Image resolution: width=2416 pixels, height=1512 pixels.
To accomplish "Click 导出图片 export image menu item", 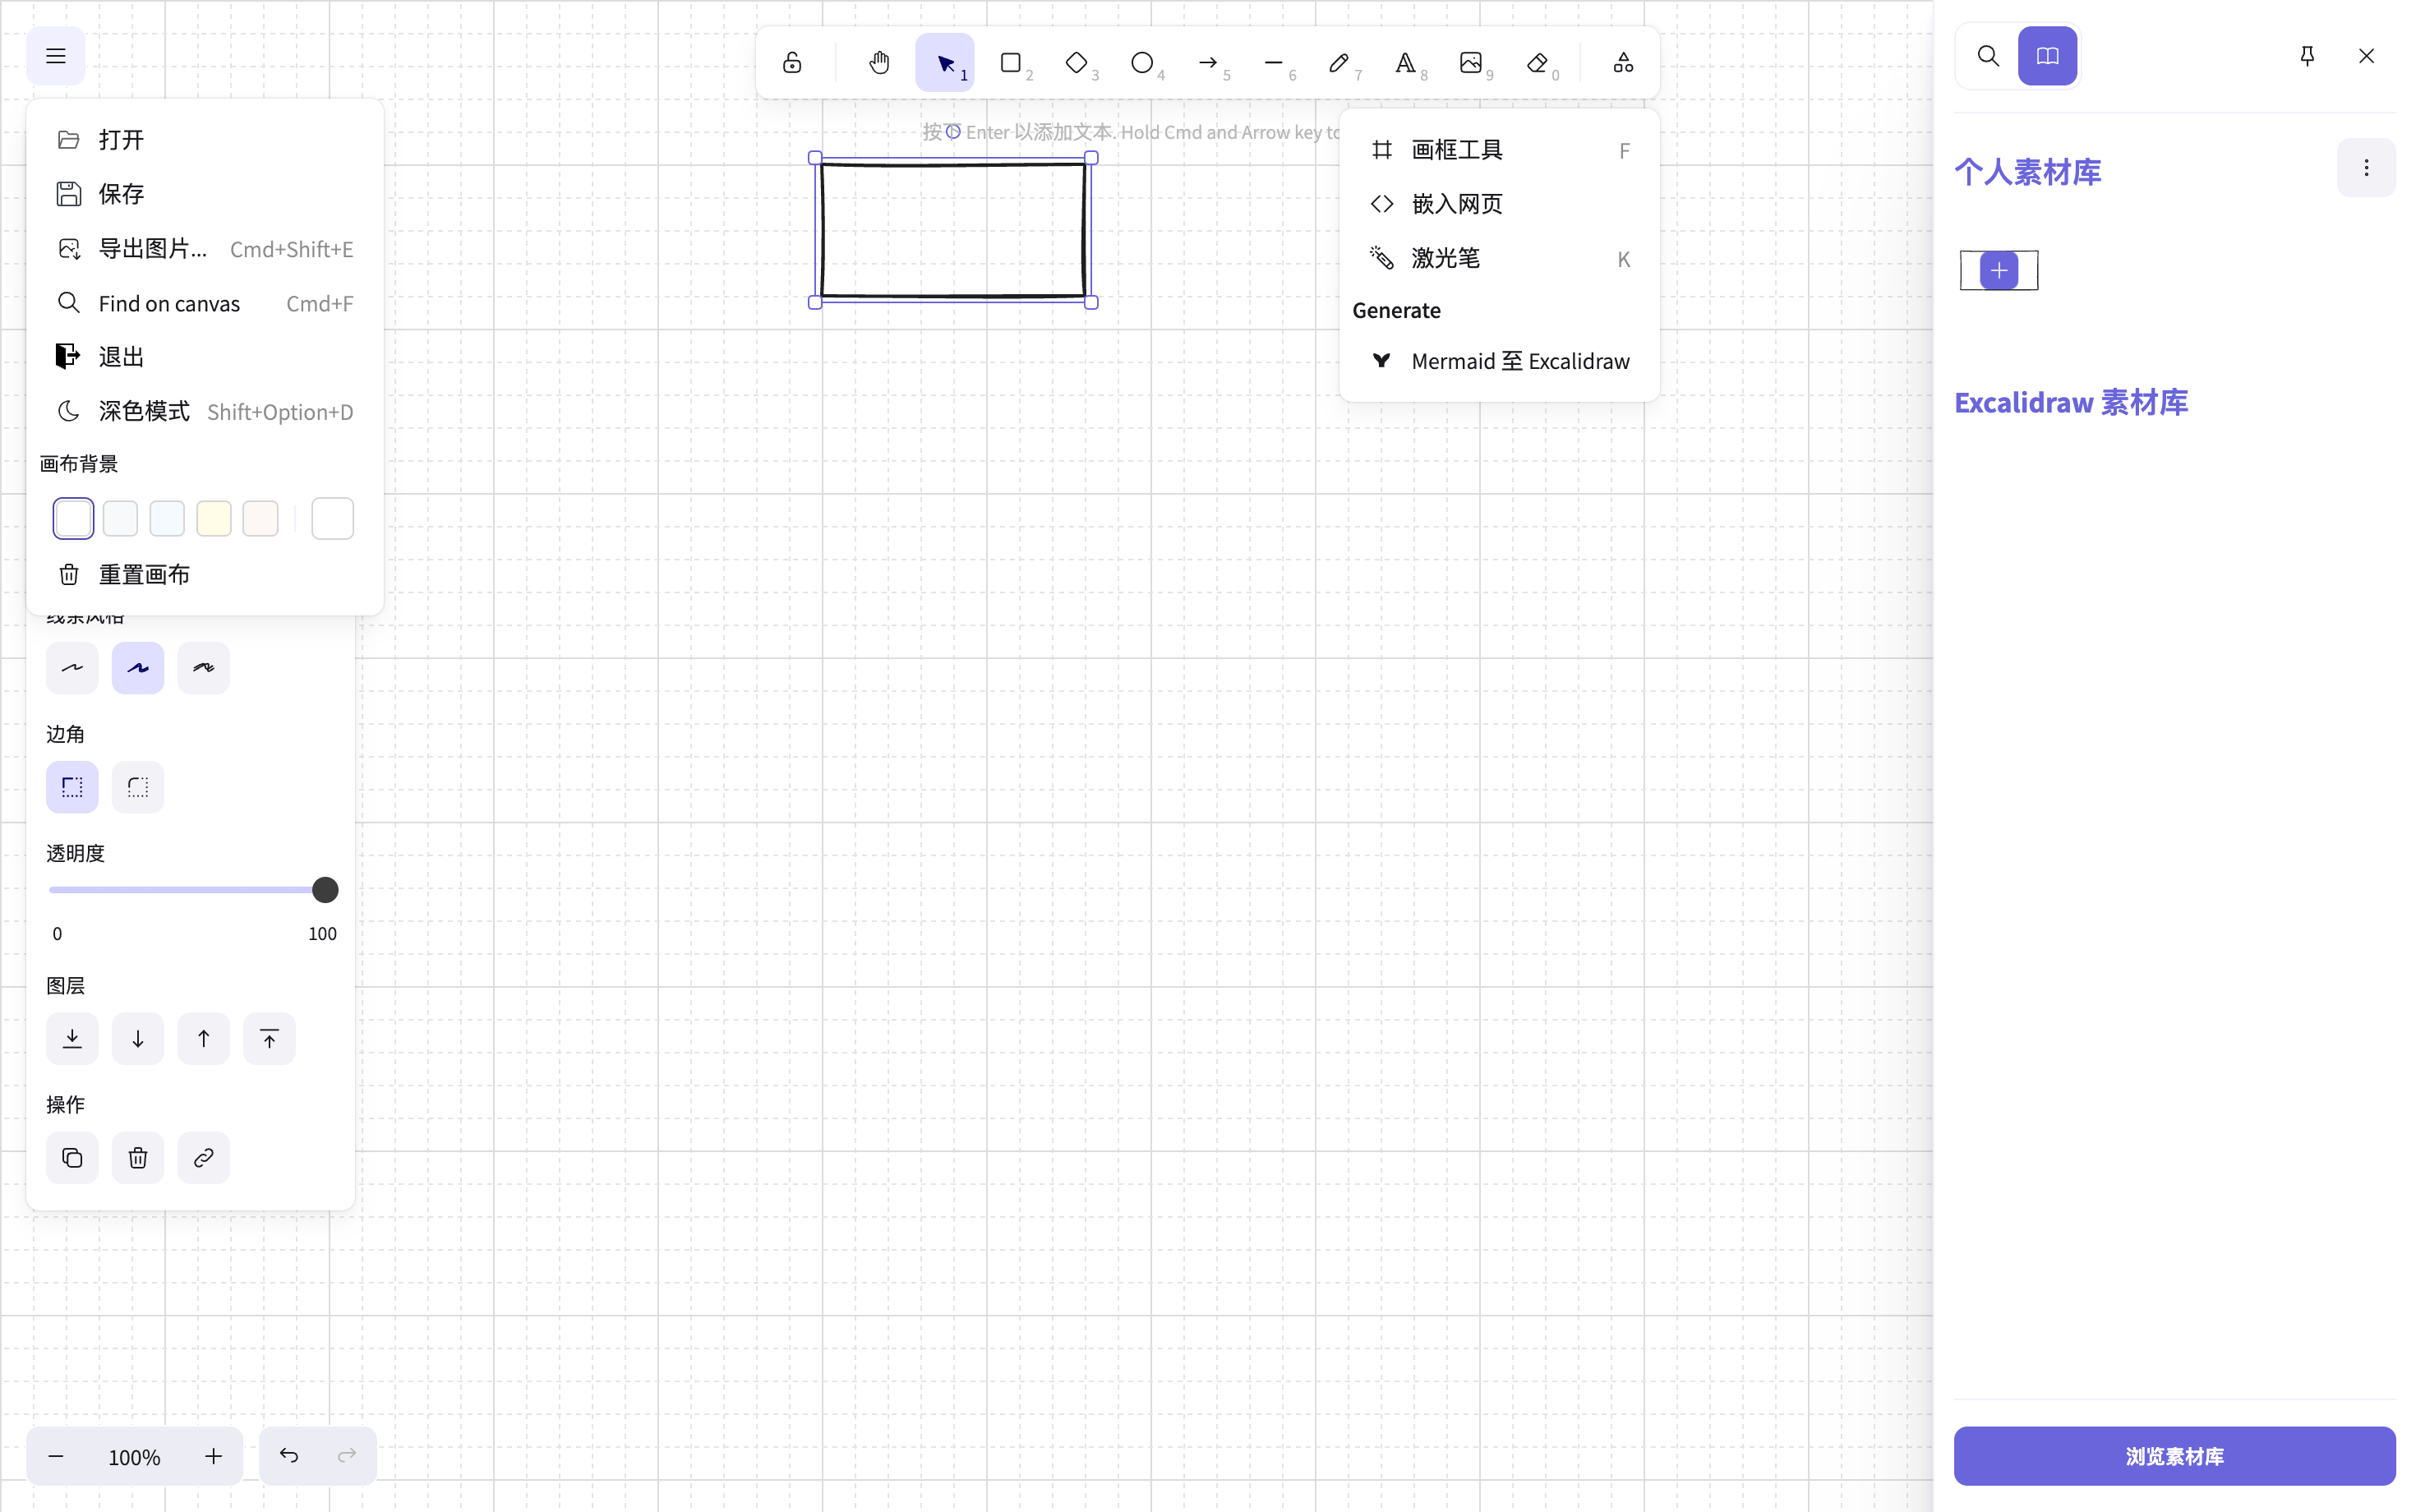I will tap(153, 249).
